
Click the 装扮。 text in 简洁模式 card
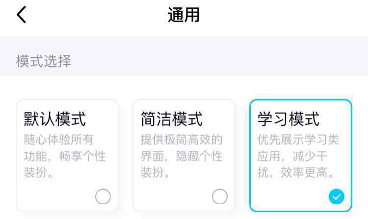coord(156,173)
